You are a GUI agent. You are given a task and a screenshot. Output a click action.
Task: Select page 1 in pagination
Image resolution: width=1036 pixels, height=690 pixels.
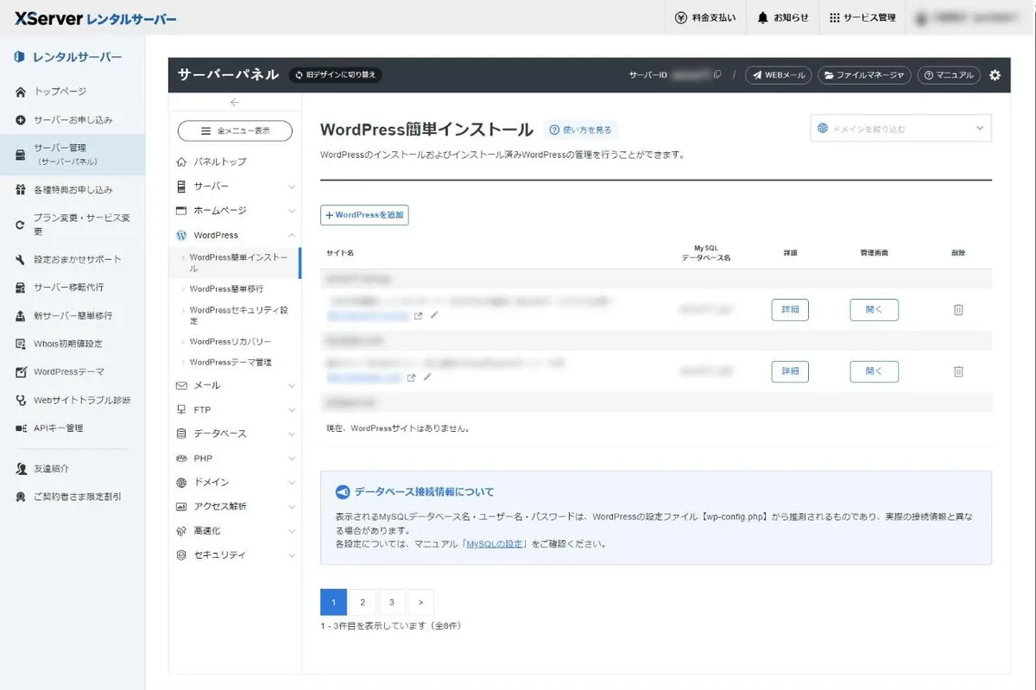[333, 602]
